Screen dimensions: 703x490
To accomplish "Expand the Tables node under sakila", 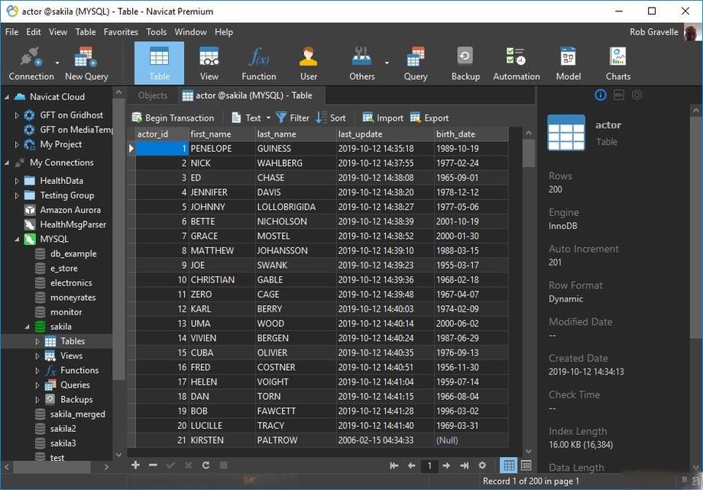I will [37, 341].
